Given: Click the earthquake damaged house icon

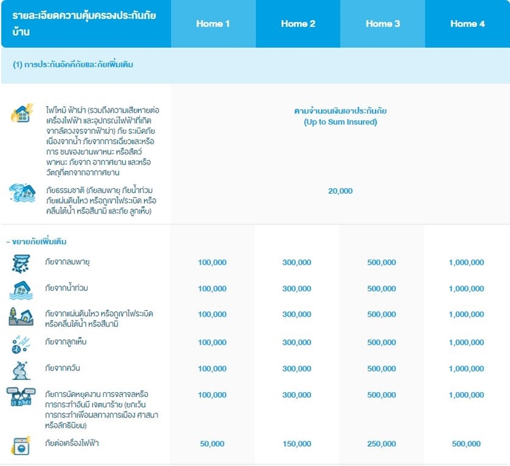Looking at the screenshot, I should point(20,316).
